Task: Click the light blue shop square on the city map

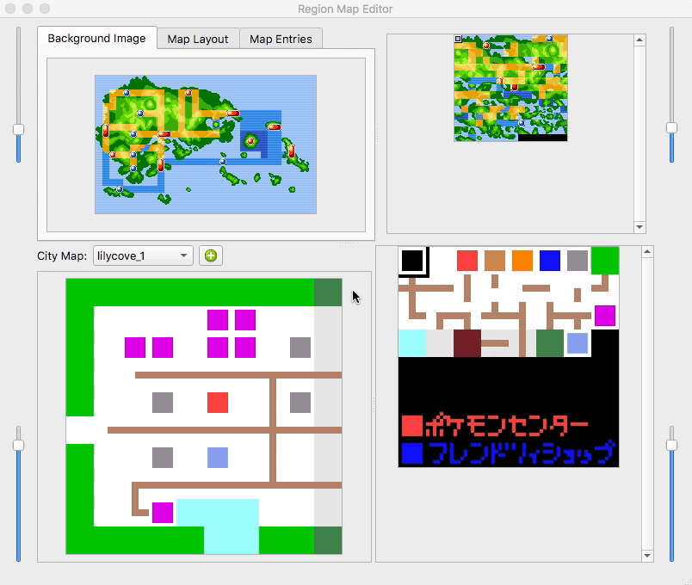Action: pos(218,458)
